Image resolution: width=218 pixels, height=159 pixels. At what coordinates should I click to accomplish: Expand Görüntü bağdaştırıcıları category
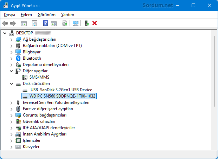pos(11,115)
